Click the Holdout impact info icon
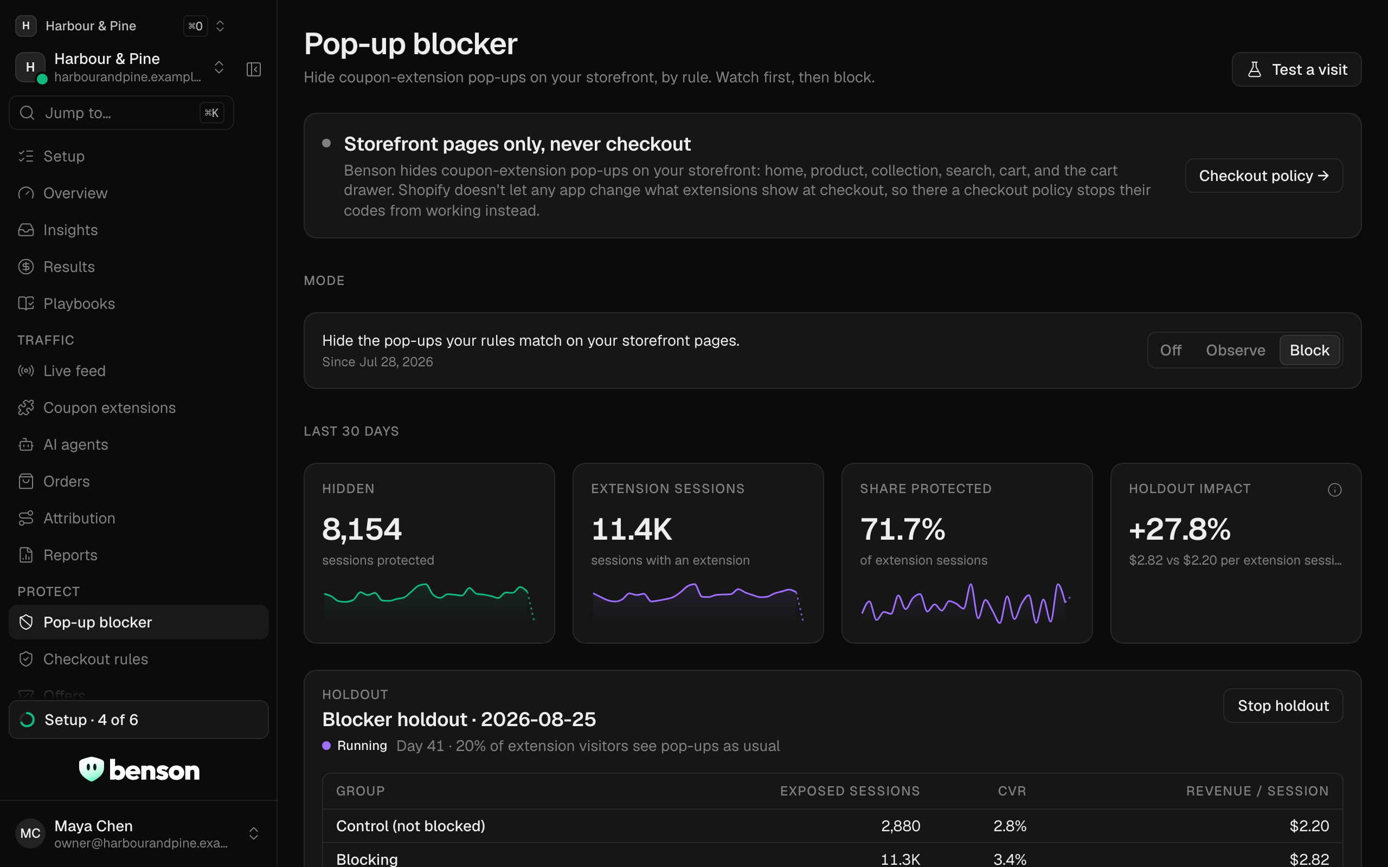This screenshot has height=867, width=1388. pos(1335,490)
